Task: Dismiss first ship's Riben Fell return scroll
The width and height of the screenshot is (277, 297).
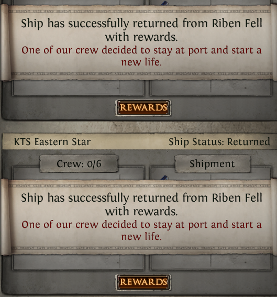Action: (141, 42)
